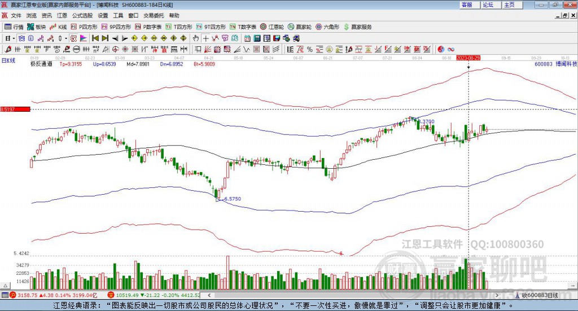
Task: Click the highlighted date 2023-08-29 marker
Action: pos(468,58)
